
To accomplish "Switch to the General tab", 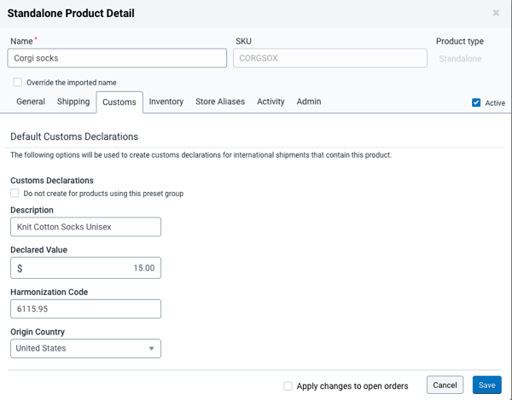I will 31,101.
